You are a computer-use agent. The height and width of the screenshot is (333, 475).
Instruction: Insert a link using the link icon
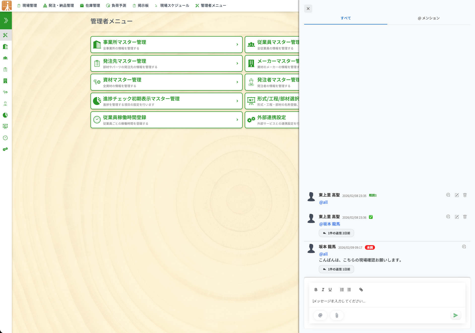coord(361,290)
